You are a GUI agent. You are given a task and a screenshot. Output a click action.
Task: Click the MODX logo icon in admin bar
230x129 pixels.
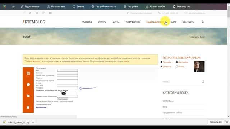tap(5, 6)
